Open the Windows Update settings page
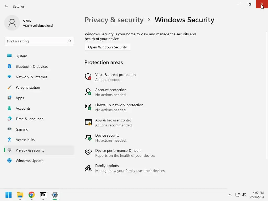 click(x=29, y=161)
